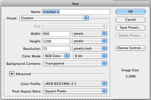Open the Resolution units pixels/inch dropdown
The image size is (151, 100).
click(89, 48)
